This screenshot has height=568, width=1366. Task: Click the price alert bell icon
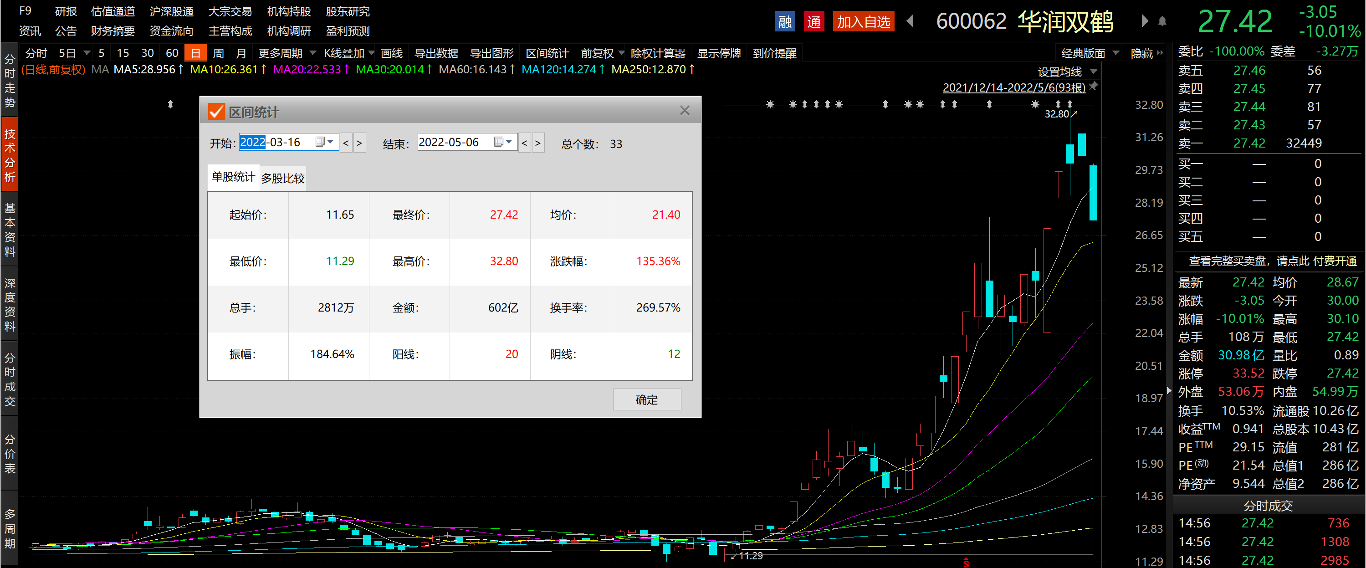pos(1162,21)
